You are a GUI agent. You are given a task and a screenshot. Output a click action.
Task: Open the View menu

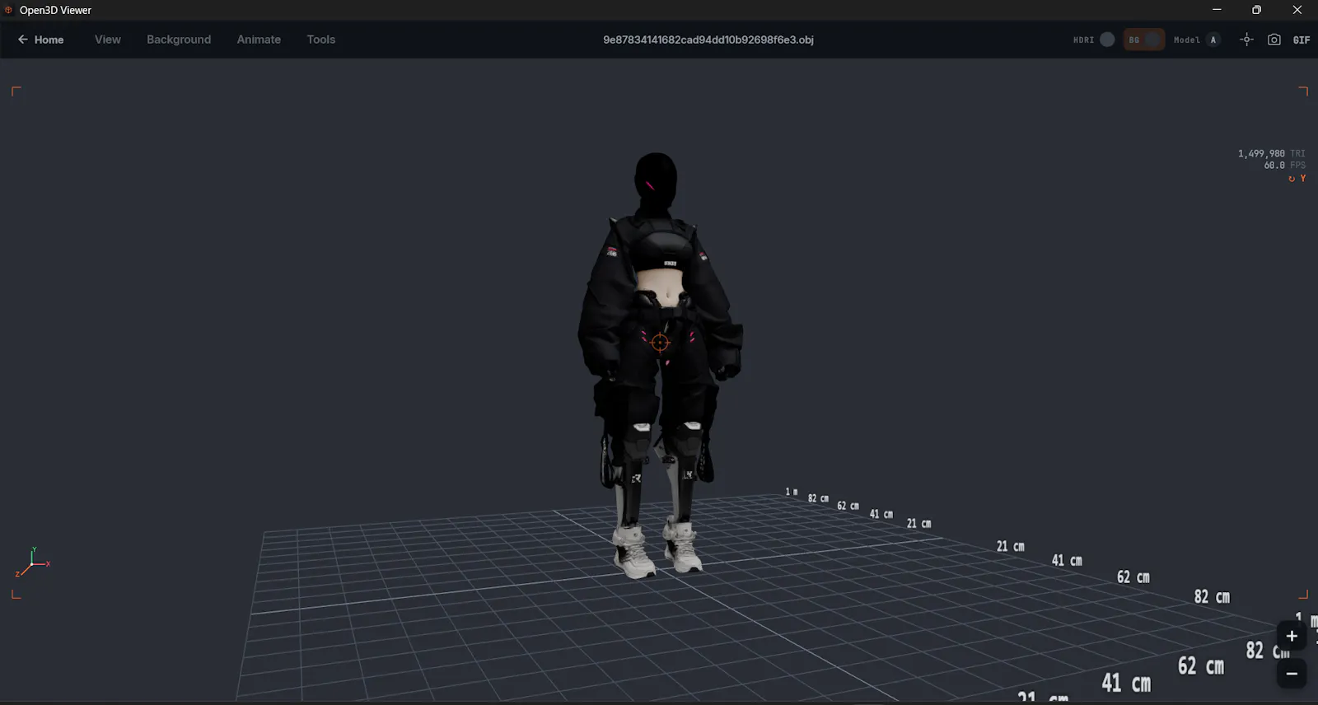[x=108, y=40]
